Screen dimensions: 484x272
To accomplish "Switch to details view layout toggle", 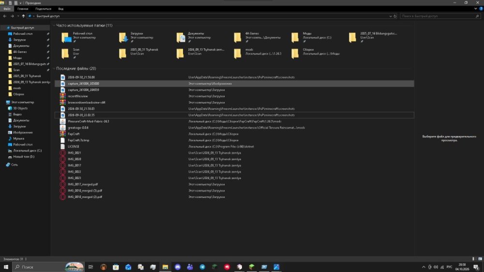I will [x=474, y=259].
